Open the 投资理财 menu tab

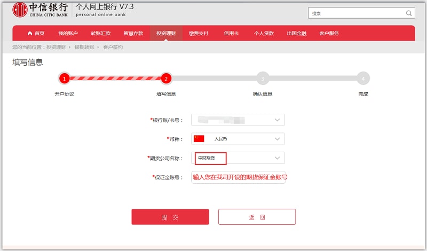click(x=166, y=34)
